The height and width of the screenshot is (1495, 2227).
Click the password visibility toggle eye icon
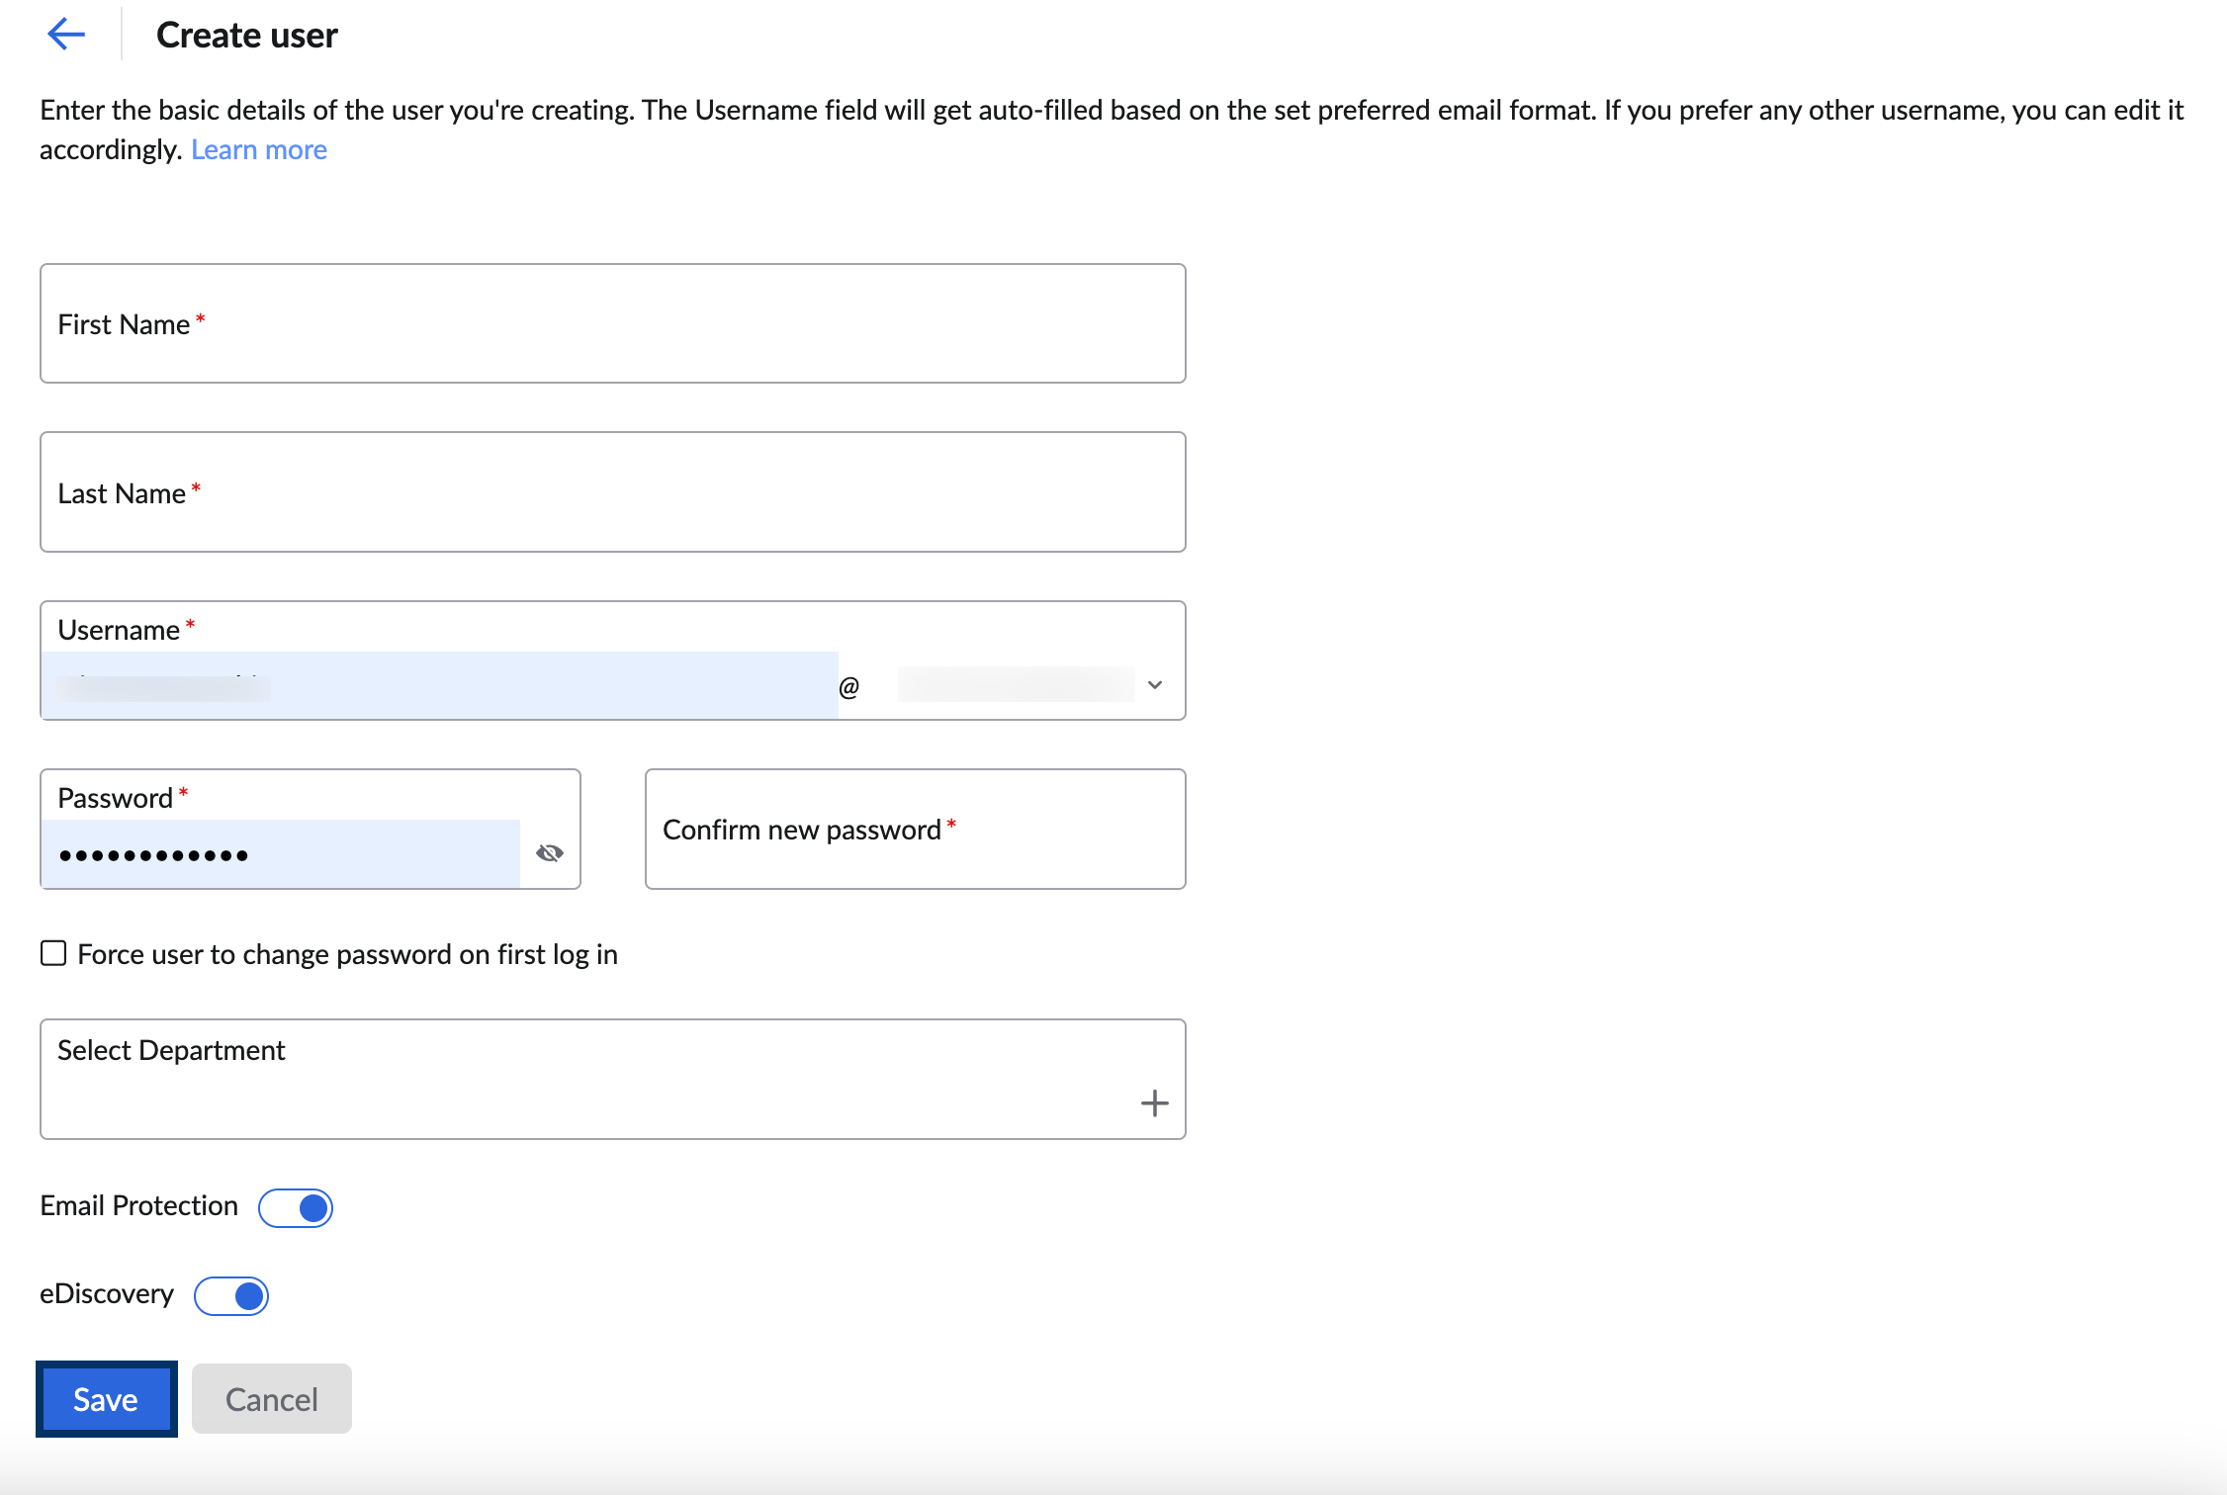click(x=551, y=851)
